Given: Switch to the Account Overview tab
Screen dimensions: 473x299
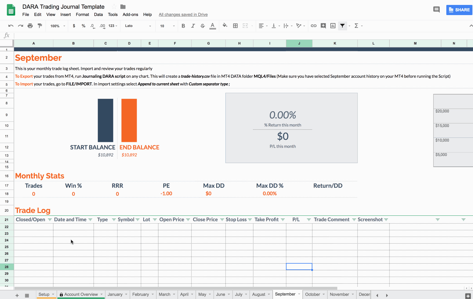Looking at the screenshot, I should 81,294.
